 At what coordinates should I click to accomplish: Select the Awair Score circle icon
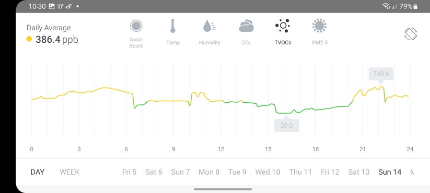[136, 26]
